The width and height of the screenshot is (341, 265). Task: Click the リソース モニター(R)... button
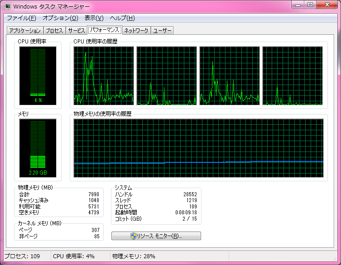pos(156,236)
